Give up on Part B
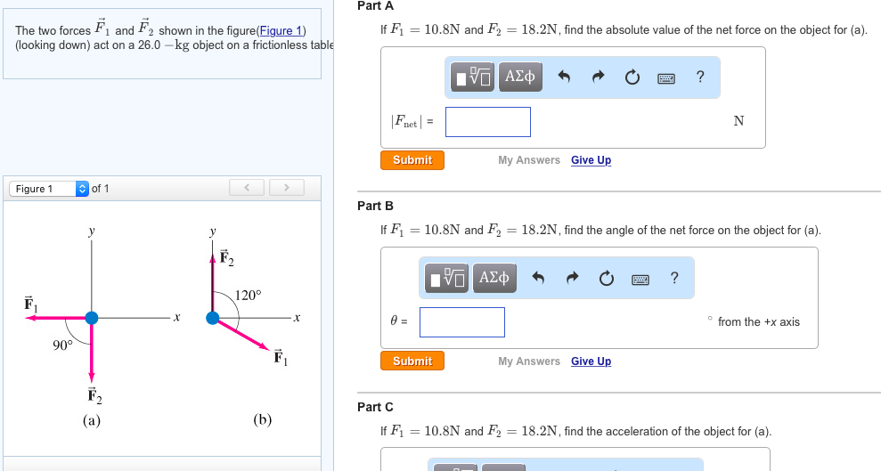Screen dimensions: 881x471 tap(591, 361)
